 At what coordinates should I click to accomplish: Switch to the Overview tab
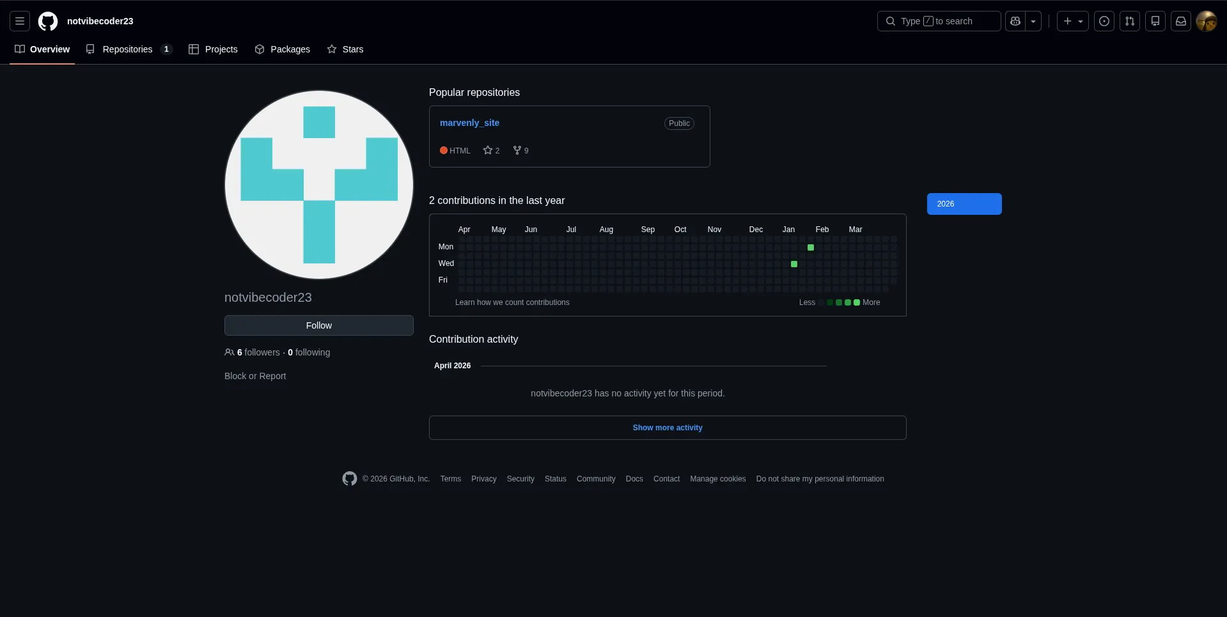[x=42, y=49]
